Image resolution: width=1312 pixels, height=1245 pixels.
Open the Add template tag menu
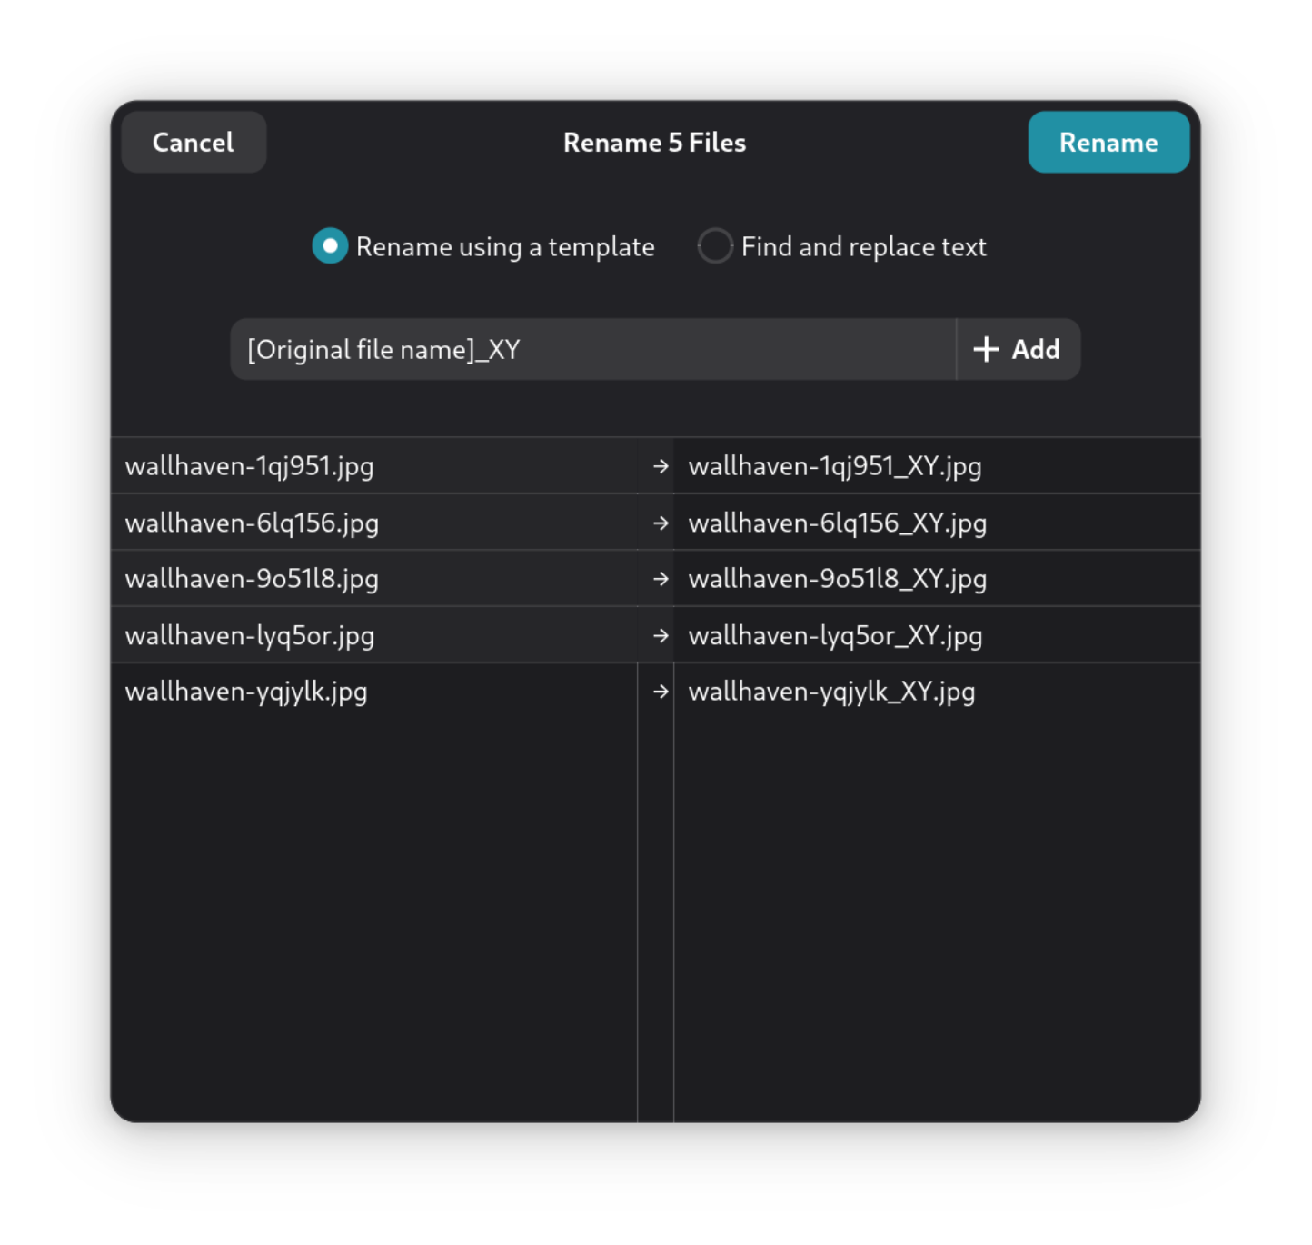pyautogui.click(x=1018, y=349)
